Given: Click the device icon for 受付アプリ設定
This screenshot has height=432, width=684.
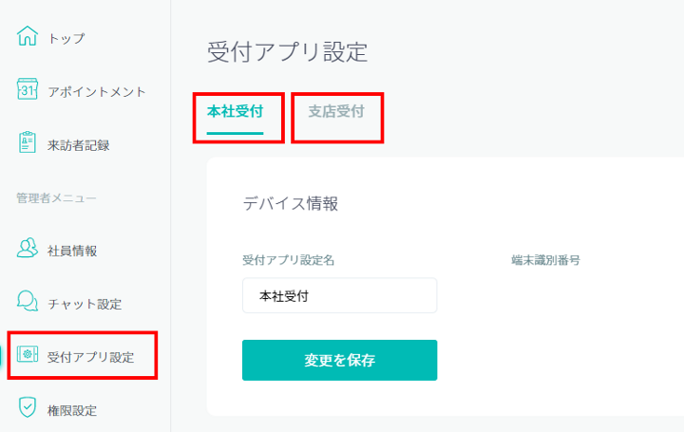Looking at the screenshot, I should click(x=28, y=356).
